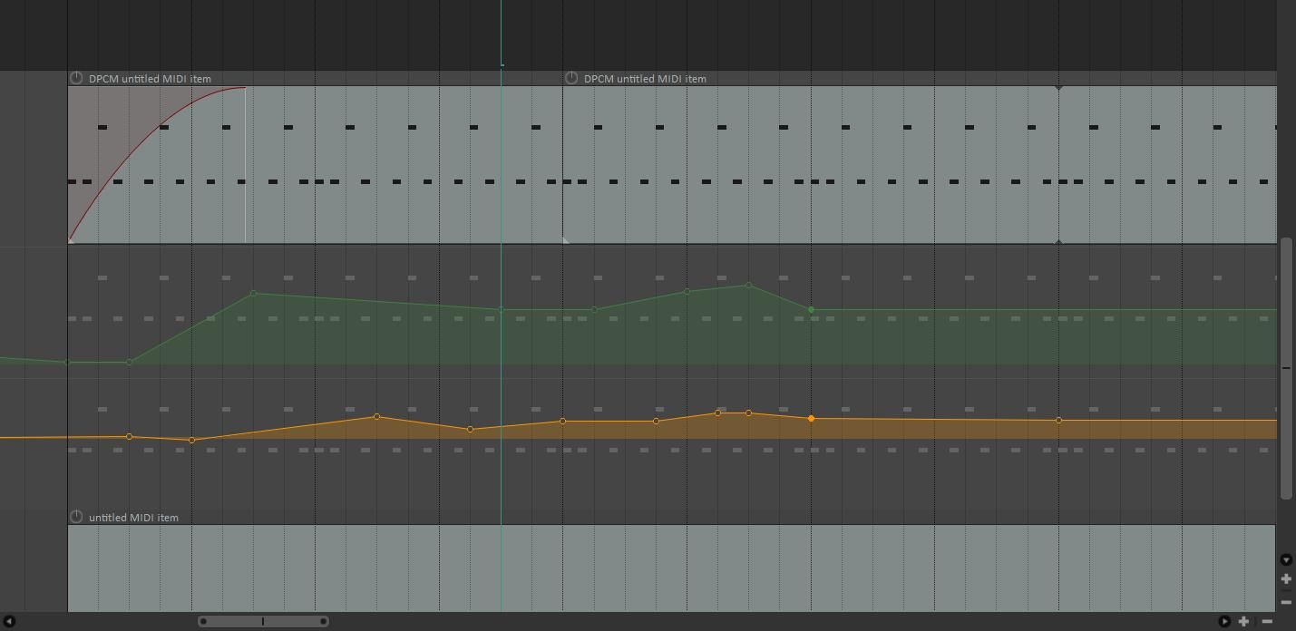The width and height of the screenshot is (1296, 631).
Task: Click the horizontal scrollbar thumb at the bottom
Action: click(x=263, y=621)
